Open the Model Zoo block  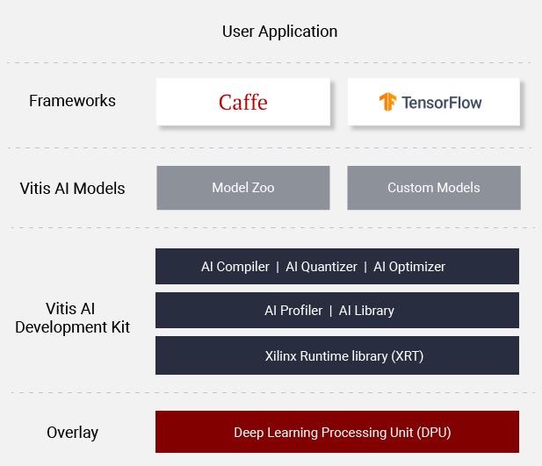point(243,188)
